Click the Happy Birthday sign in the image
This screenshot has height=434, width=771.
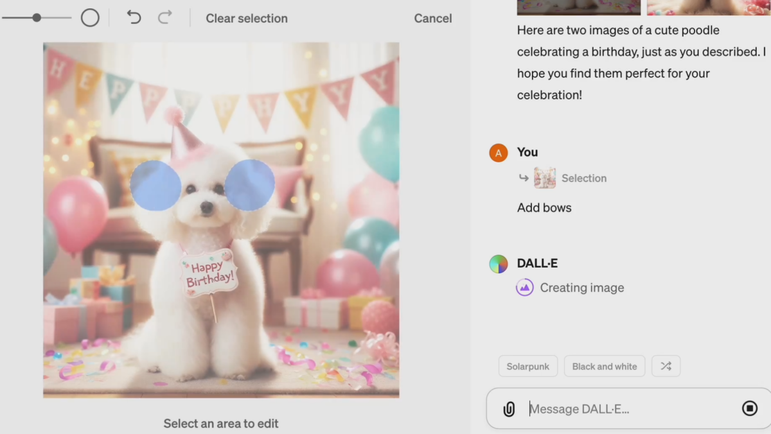(209, 273)
